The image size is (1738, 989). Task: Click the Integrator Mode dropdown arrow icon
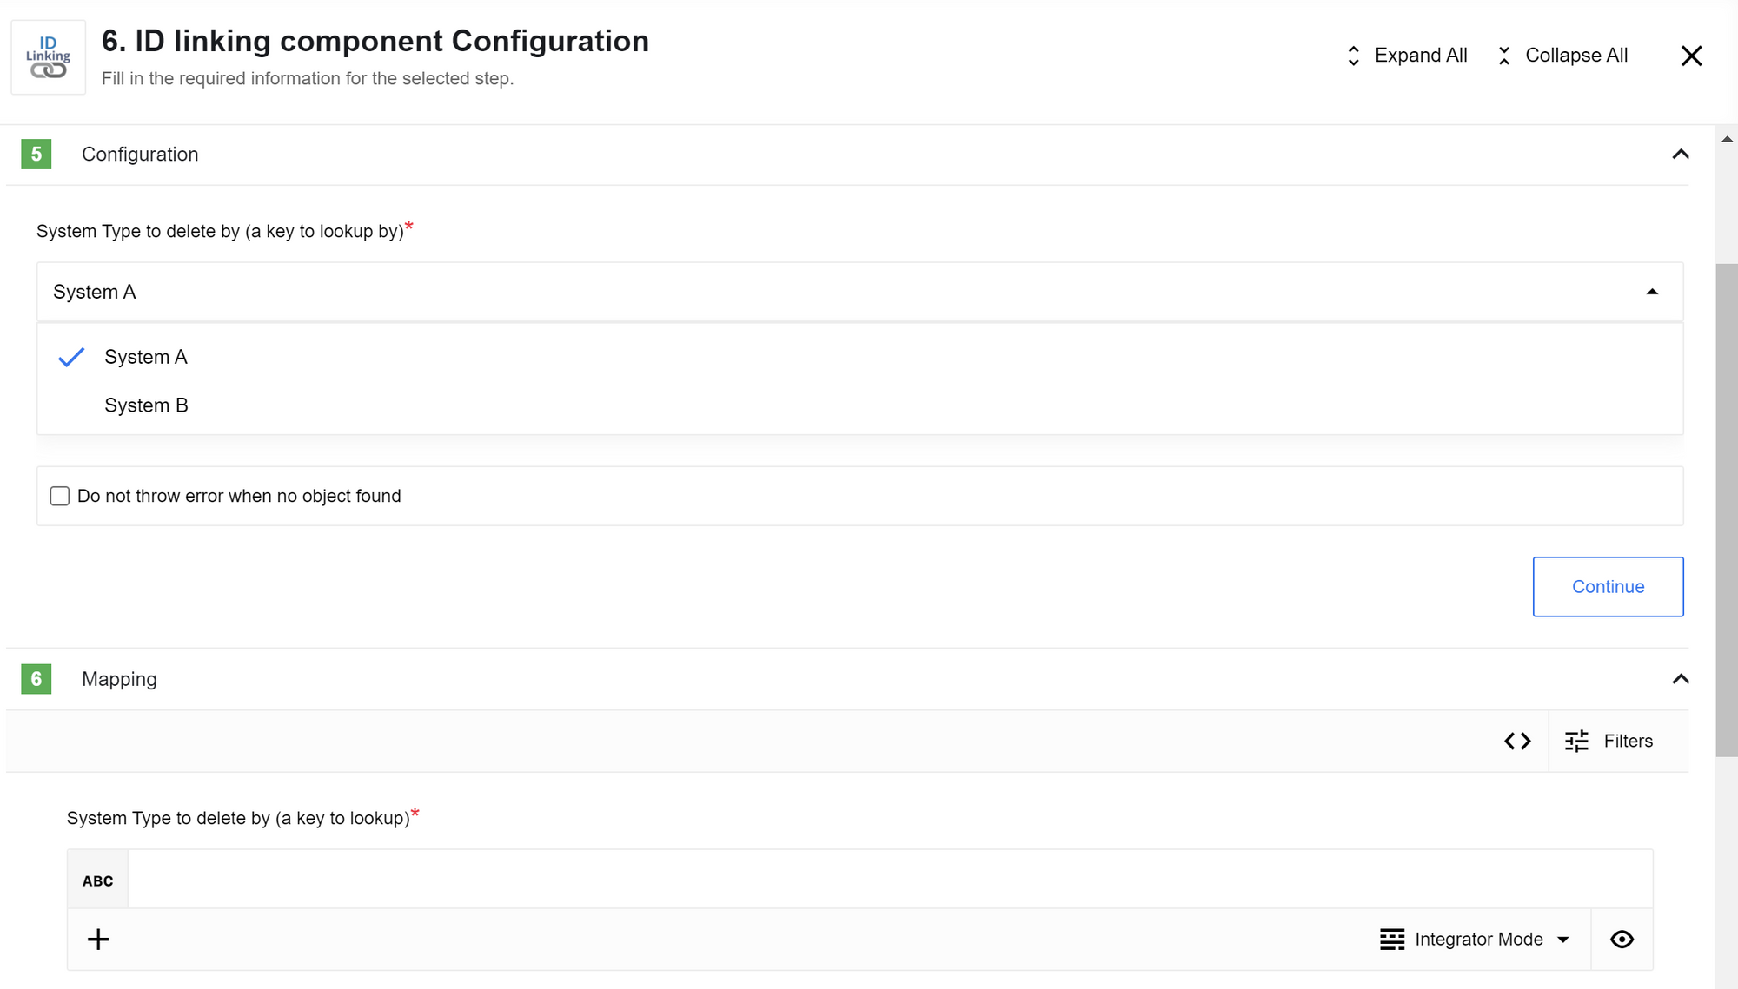pyautogui.click(x=1565, y=939)
